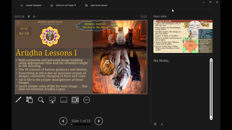Click the notes pane vertical scrollbar

tap(211, 89)
